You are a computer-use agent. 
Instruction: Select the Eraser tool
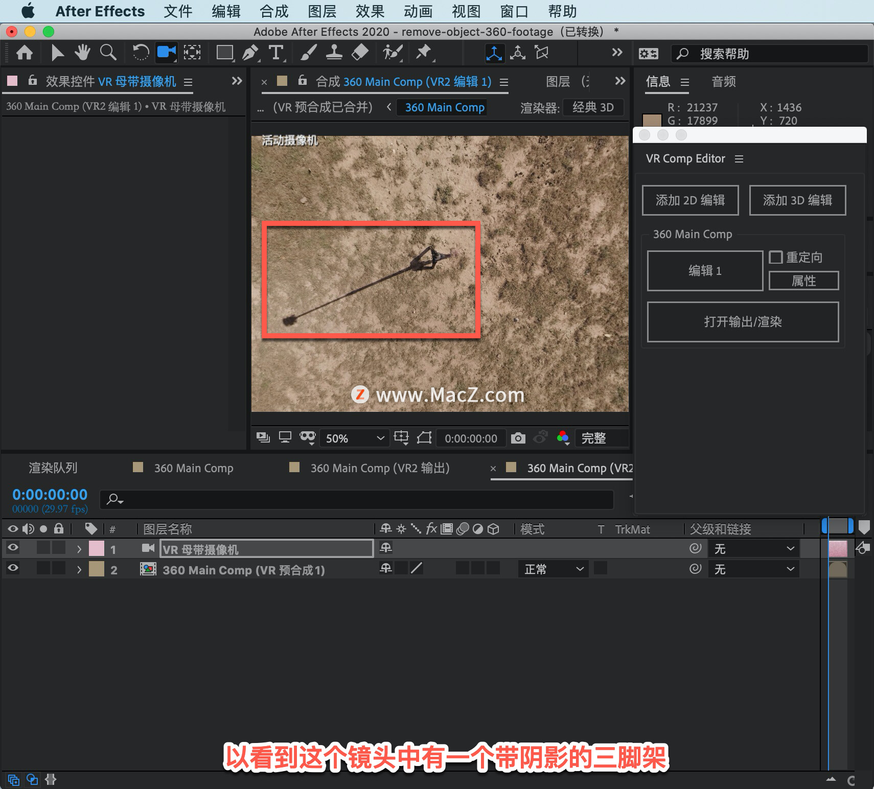click(360, 53)
